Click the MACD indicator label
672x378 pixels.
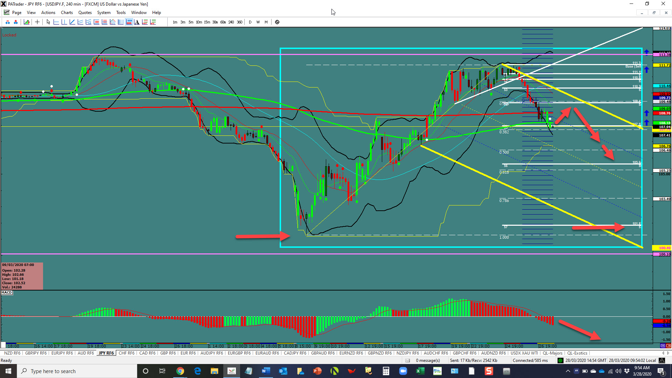(x=7, y=293)
